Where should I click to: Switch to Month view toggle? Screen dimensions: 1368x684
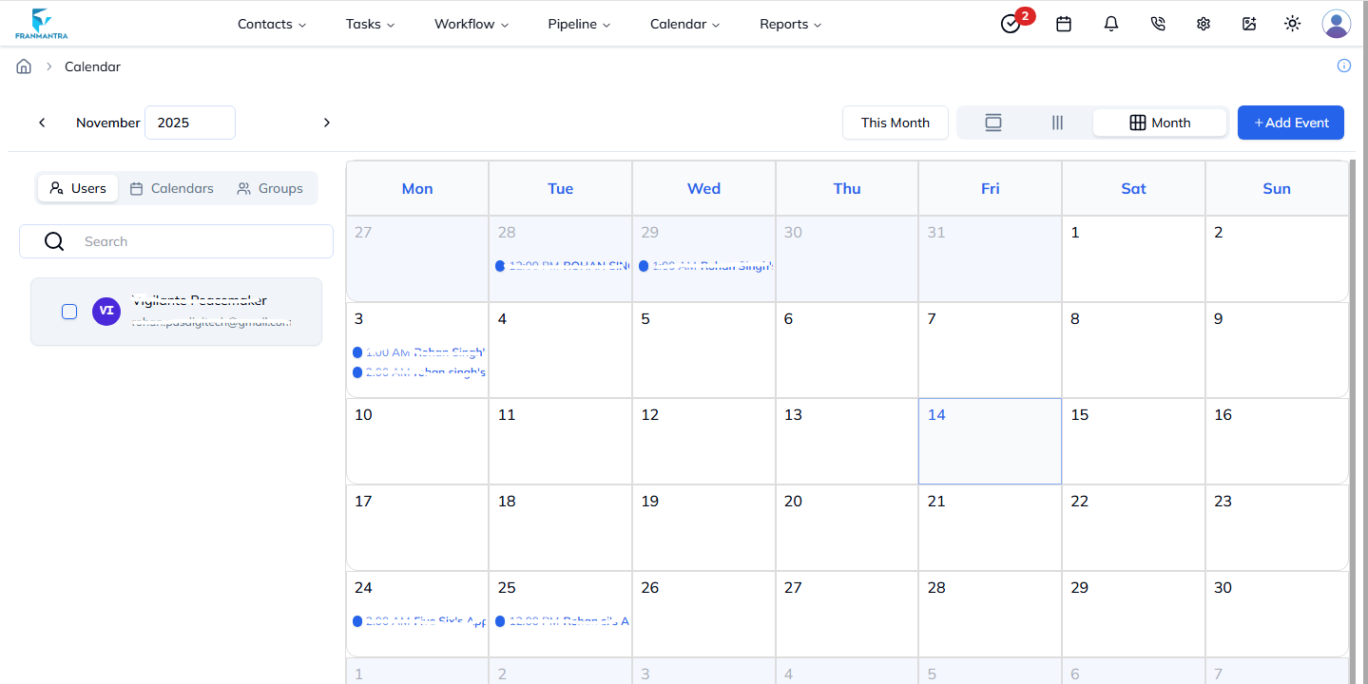[x=1160, y=122]
